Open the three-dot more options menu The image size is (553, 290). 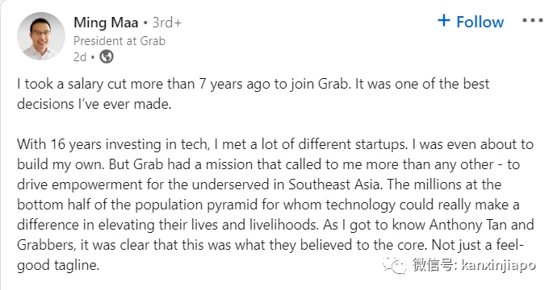click(x=533, y=20)
